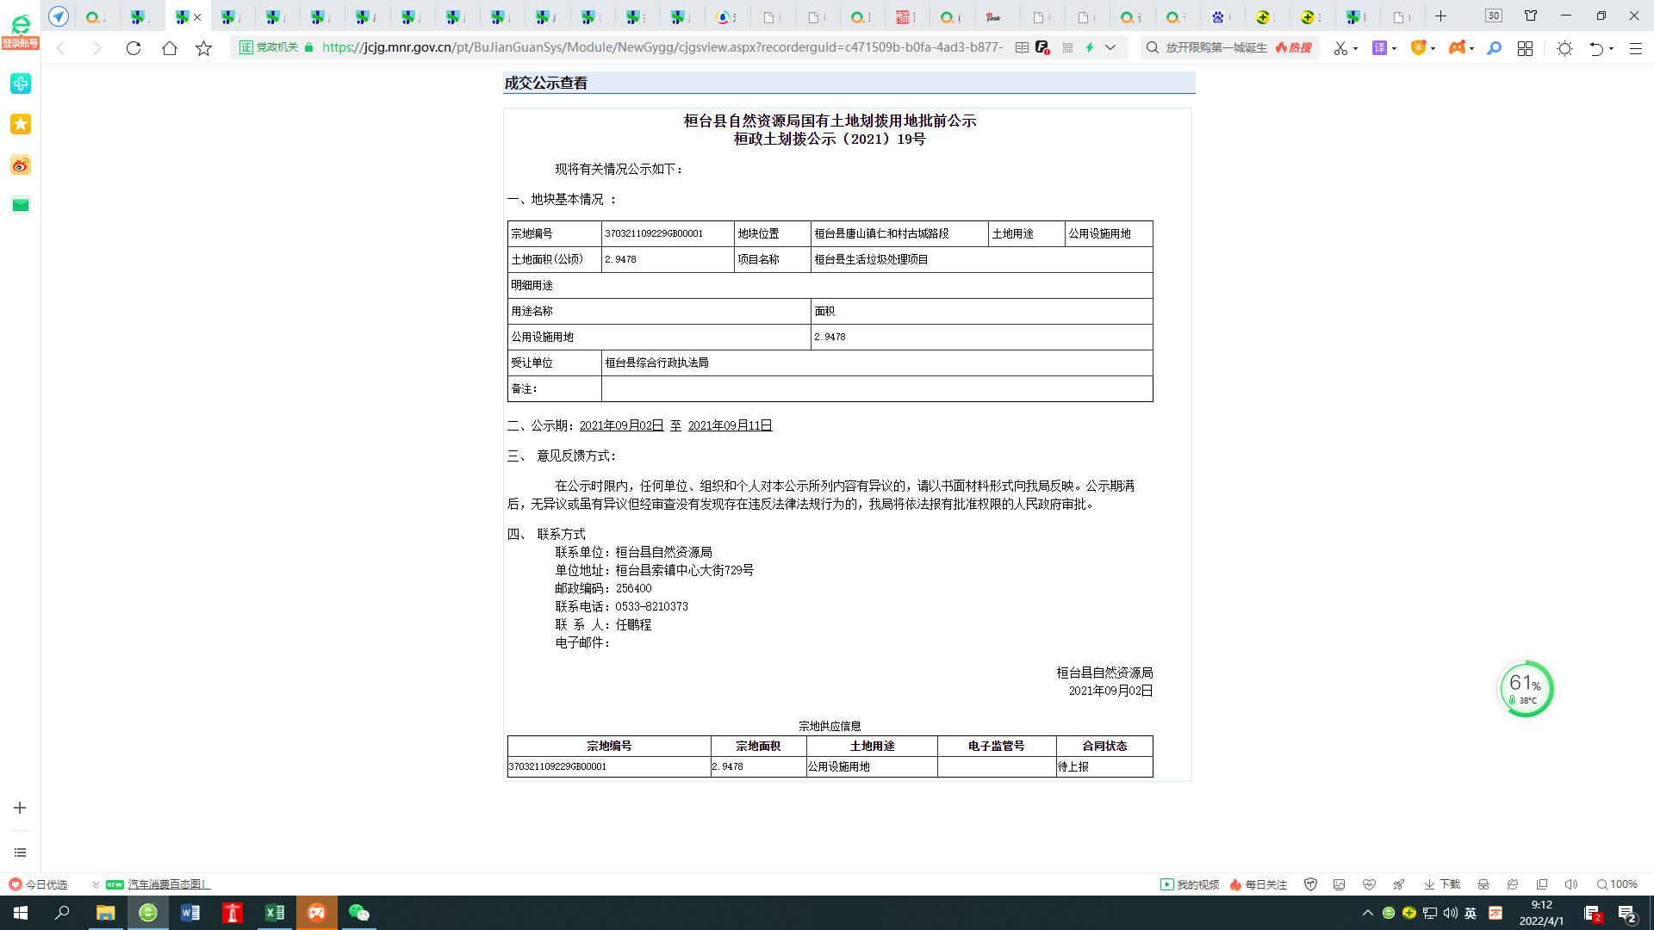1654x930 pixels.
Task: Expand the chevron next to 今日优选
Action: point(96,884)
